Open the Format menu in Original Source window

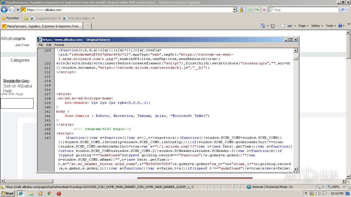click(59, 45)
